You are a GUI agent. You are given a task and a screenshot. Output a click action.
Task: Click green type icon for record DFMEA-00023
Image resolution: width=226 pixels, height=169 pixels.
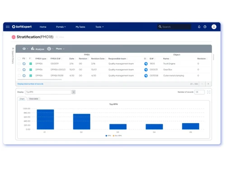[x=31, y=70]
